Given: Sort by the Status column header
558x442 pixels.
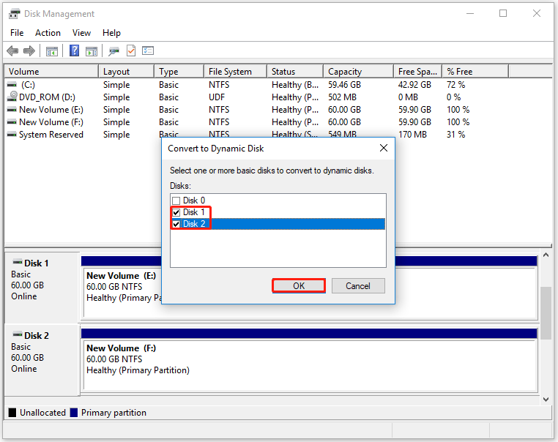Looking at the screenshot, I should (x=295, y=72).
